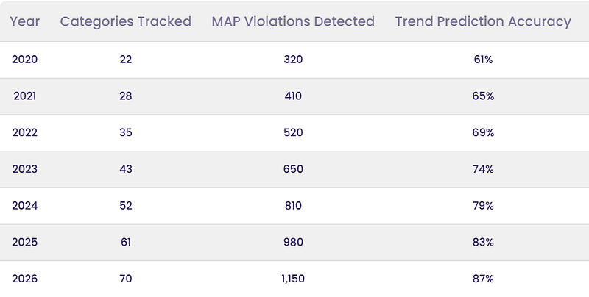589x297 pixels.
Task: Click the Year column header
Action: point(25,21)
